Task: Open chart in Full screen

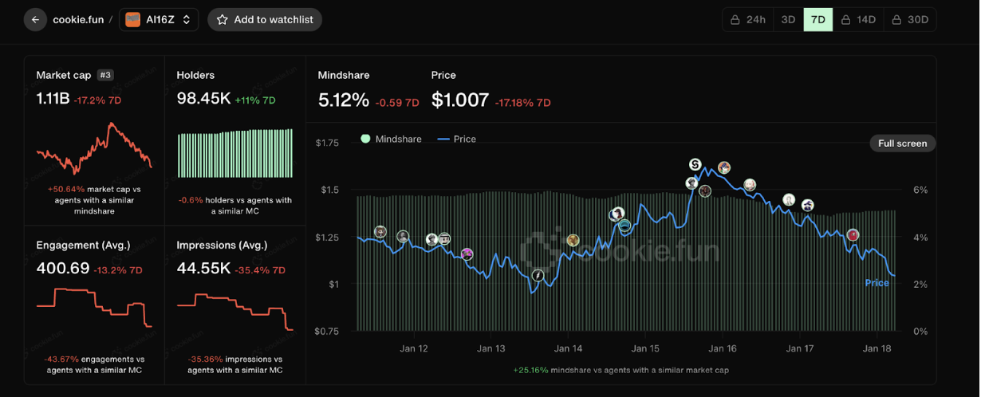Action: click(x=902, y=143)
